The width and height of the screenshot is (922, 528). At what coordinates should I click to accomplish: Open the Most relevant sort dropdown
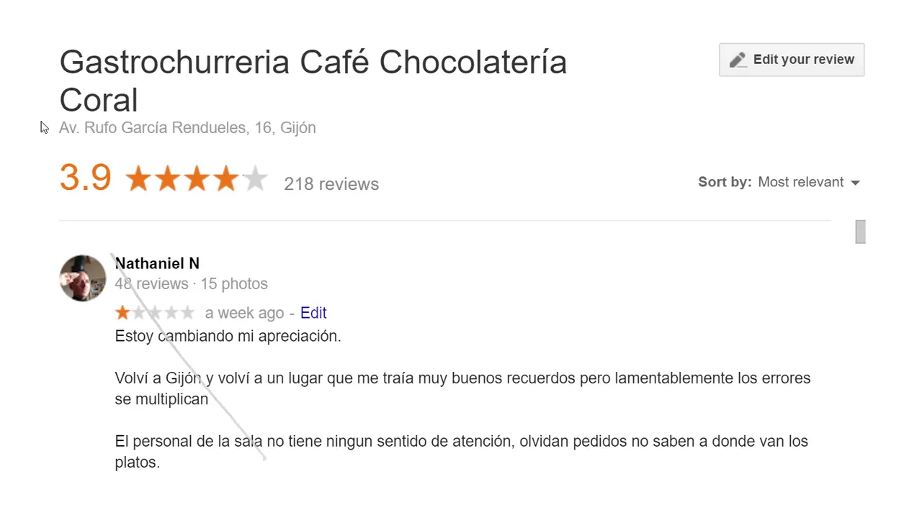[809, 182]
